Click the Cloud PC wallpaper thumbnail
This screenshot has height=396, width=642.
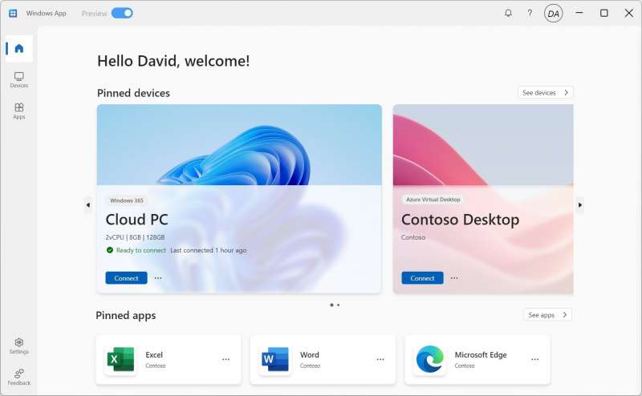(x=239, y=145)
